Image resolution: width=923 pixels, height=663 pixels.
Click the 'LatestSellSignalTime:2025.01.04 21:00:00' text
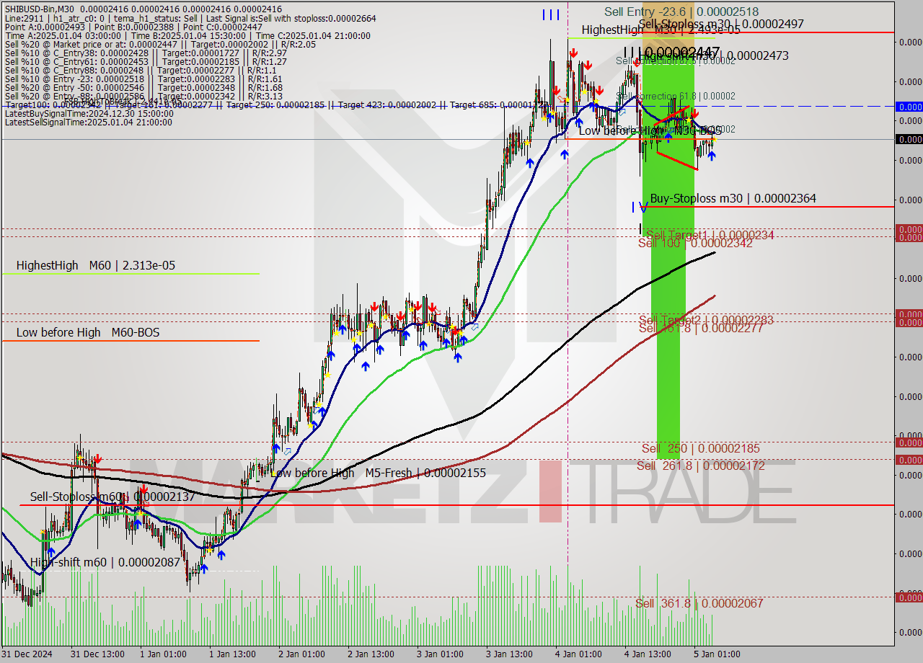[x=89, y=122]
